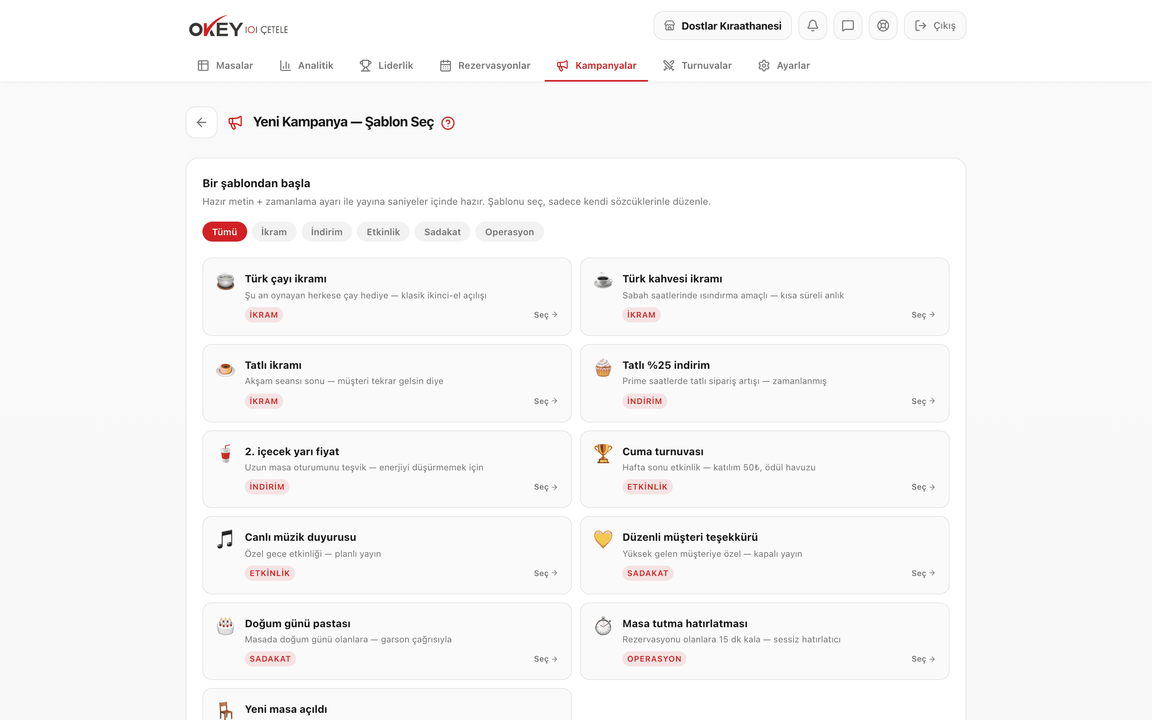Click the megaphone icon beside page title
This screenshot has height=720, width=1152.
pyautogui.click(x=235, y=122)
